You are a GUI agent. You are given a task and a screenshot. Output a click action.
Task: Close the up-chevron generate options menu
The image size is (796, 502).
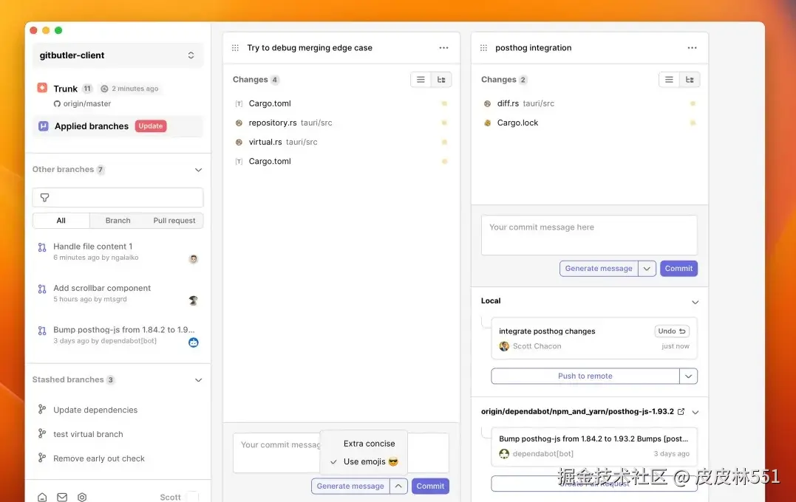[x=398, y=486]
